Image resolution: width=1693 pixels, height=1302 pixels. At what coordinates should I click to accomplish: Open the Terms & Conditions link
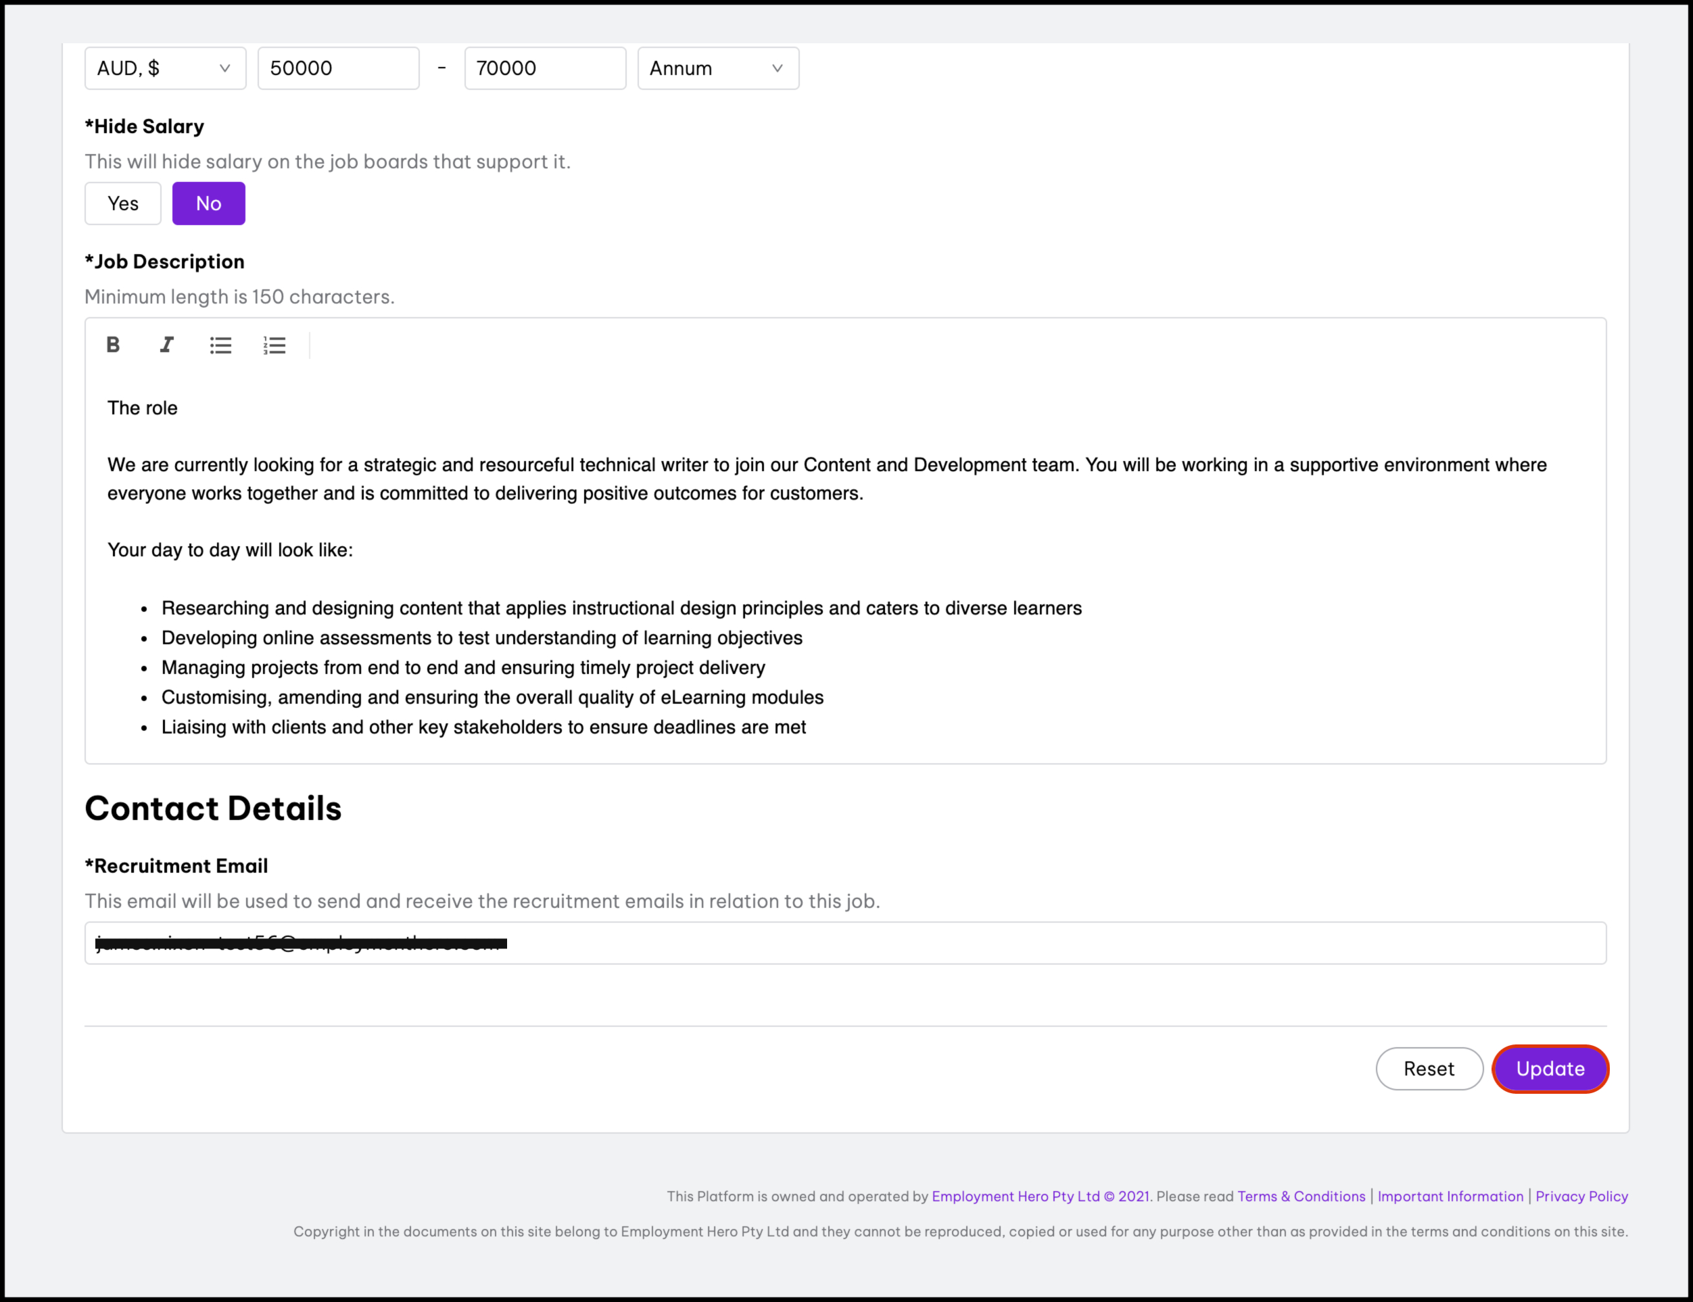[x=1301, y=1196]
